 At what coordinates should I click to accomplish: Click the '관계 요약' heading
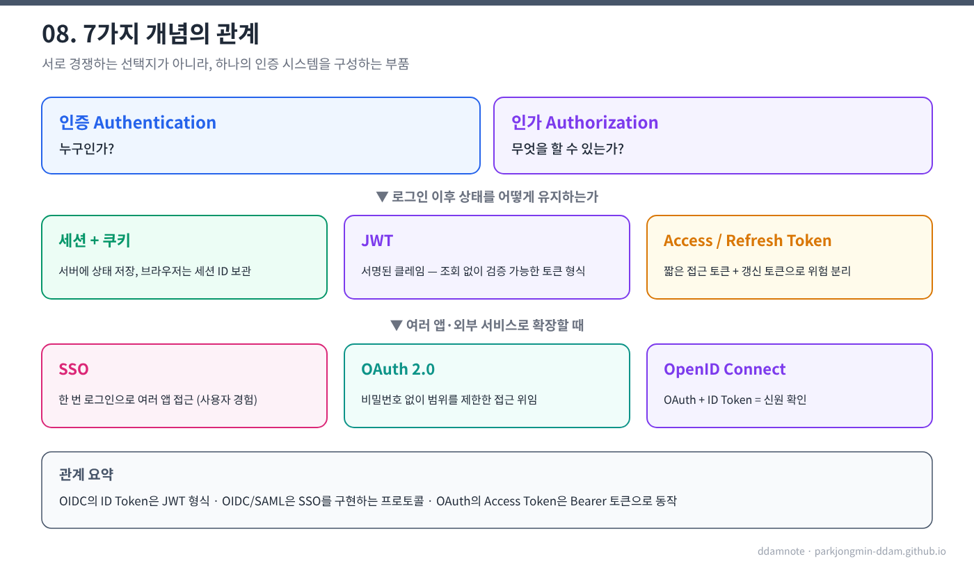pos(86,475)
